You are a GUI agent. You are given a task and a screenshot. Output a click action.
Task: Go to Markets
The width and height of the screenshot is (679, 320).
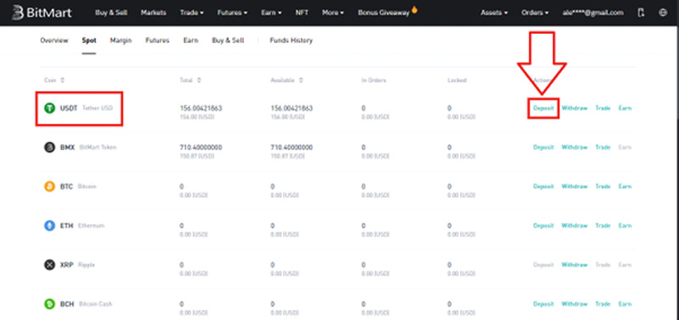click(x=154, y=13)
